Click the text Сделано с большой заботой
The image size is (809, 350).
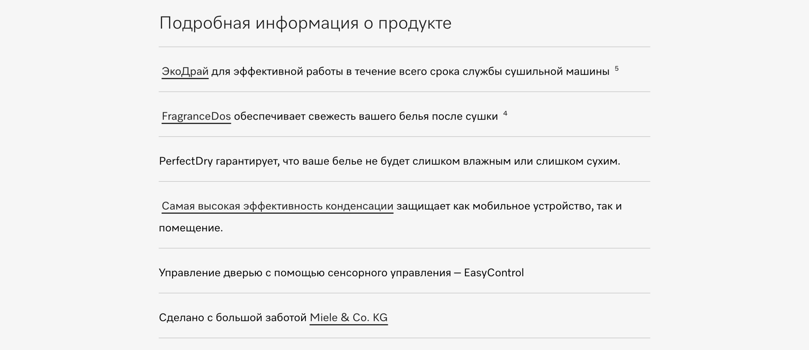233,317
